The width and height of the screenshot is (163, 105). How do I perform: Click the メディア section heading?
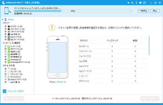pos(6,23)
